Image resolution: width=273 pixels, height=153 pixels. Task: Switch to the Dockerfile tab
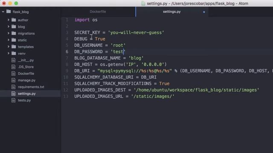click(98, 11)
